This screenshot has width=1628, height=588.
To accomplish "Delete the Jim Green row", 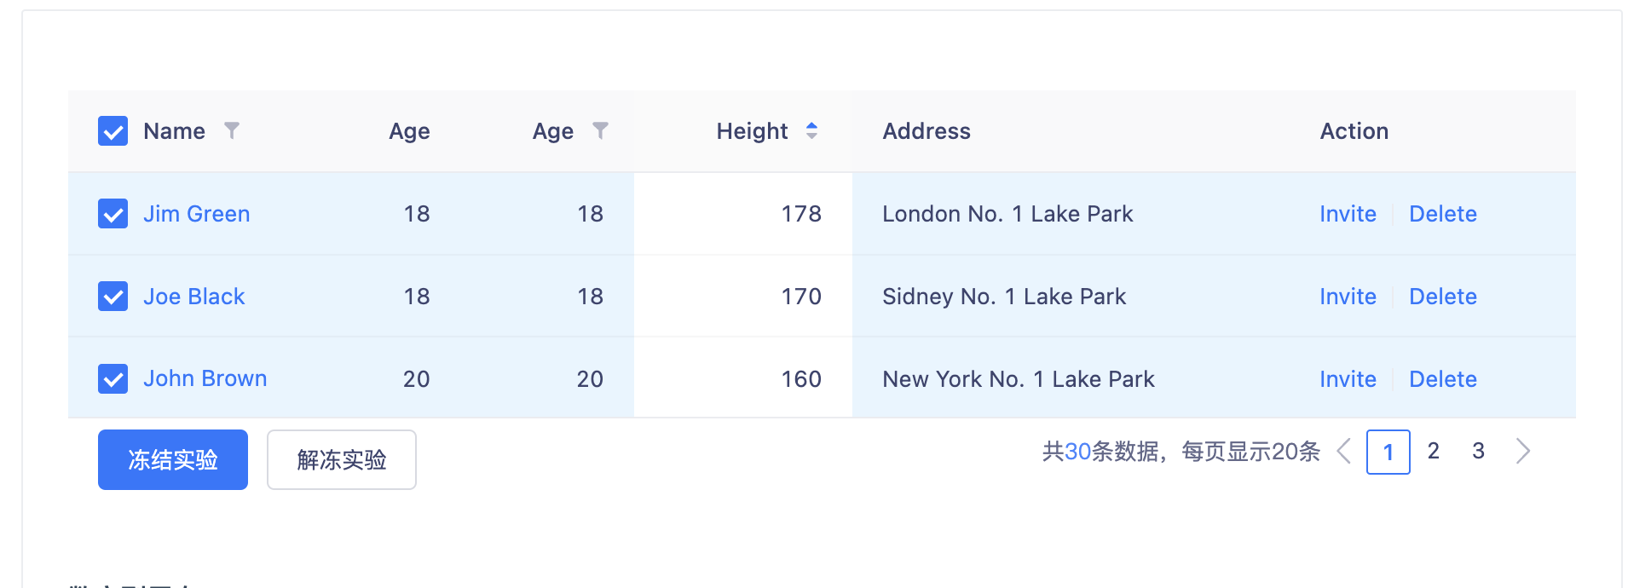I will coord(1442,214).
